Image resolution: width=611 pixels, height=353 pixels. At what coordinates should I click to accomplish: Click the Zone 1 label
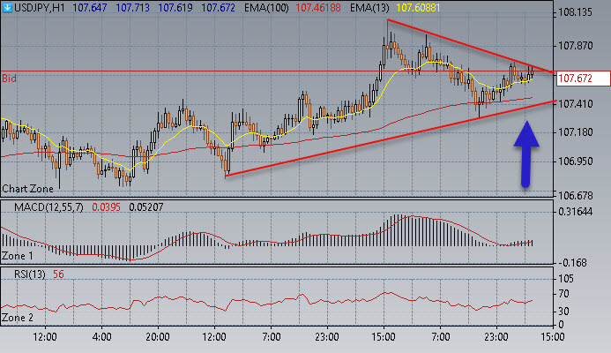pyautogui.click(x=18, y=256)
